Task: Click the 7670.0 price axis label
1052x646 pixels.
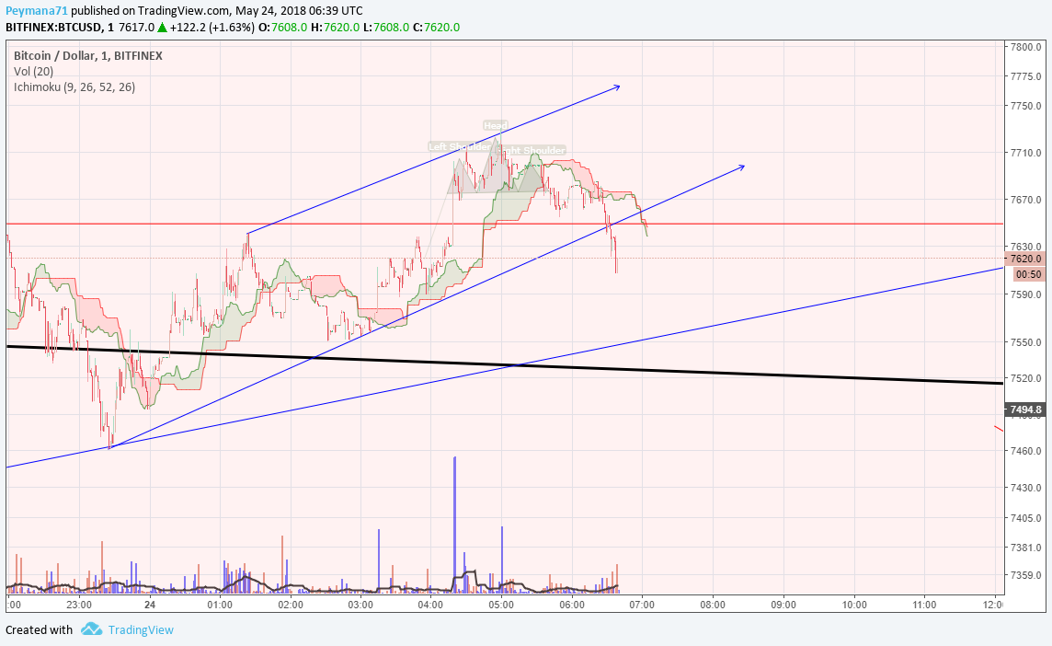Action: pyautogui.click(x=1026, y=200)
